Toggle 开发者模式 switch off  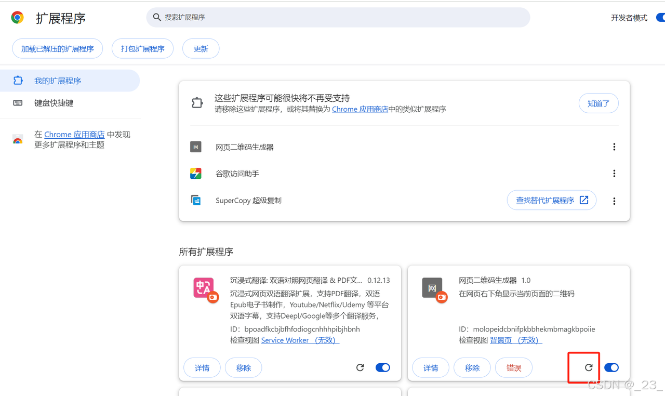661,17
